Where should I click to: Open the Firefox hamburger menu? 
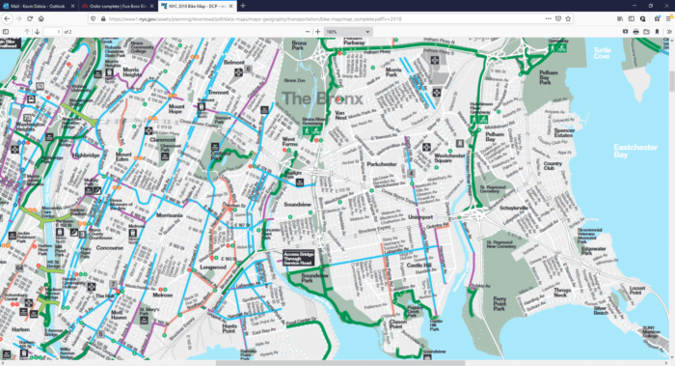[669, 18]
